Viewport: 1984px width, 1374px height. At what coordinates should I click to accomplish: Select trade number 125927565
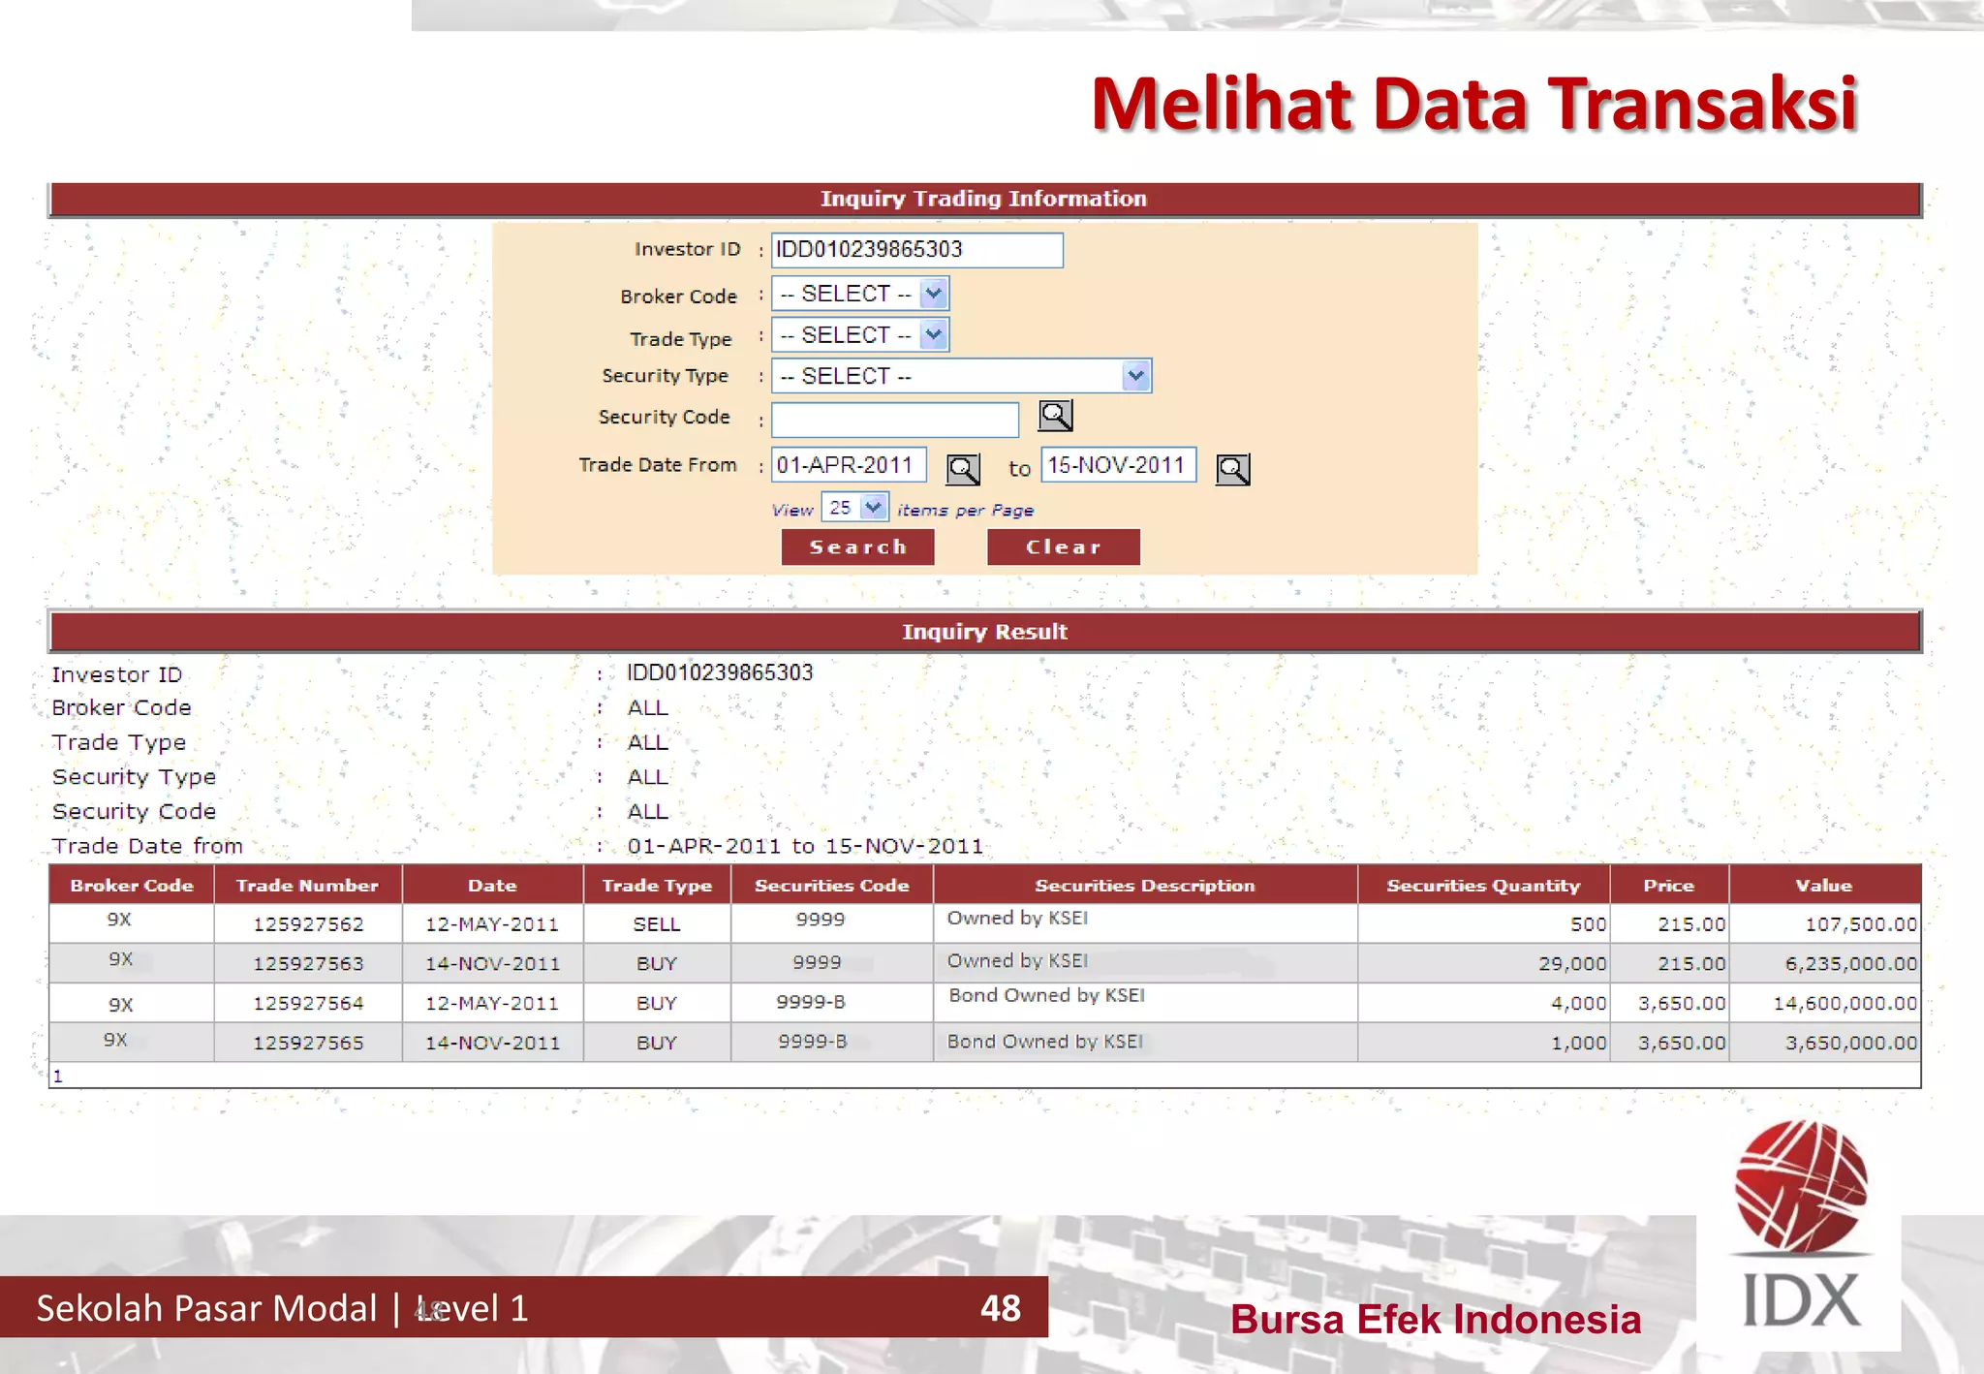(x=308, y=1044)
